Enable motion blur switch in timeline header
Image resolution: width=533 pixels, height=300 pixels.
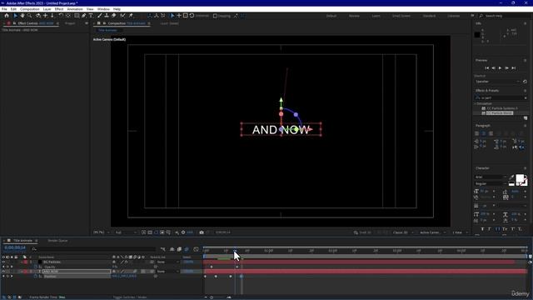click(x=187, y=249)
